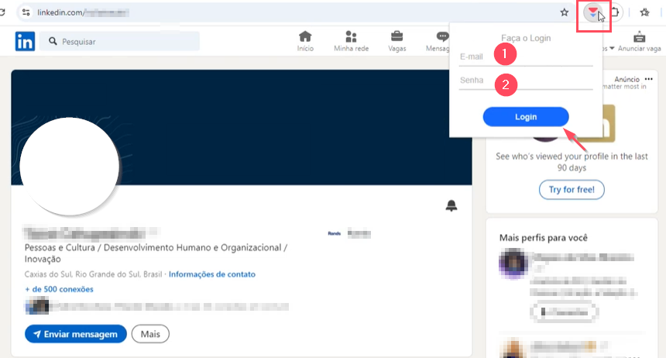Click the Try for free! button
The height and width of the screenshot is (358, 666).
point(572,190)
